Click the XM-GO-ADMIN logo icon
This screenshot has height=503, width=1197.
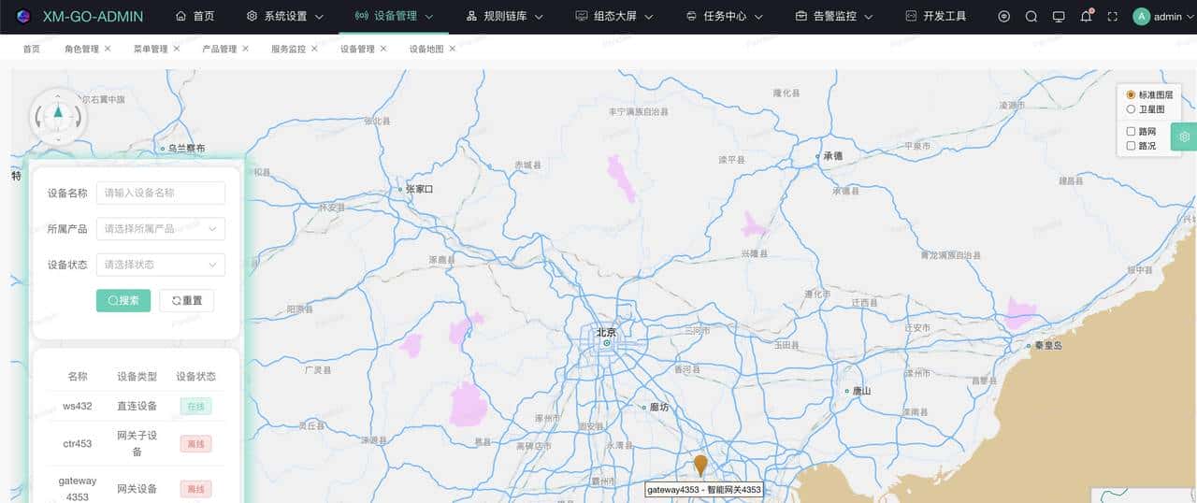click(23, 16)
